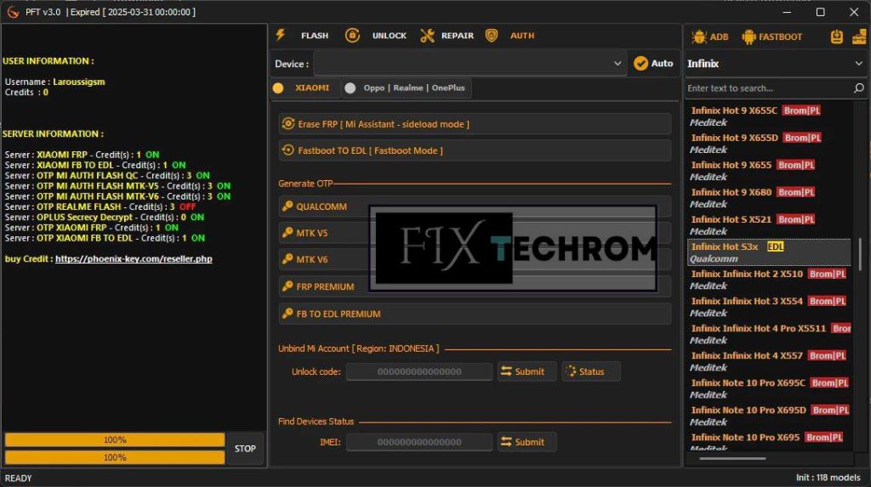Click the model list vertical scrollbar
Screen dimensions: 871x487
pyautogui.click(x=860, y=254)
